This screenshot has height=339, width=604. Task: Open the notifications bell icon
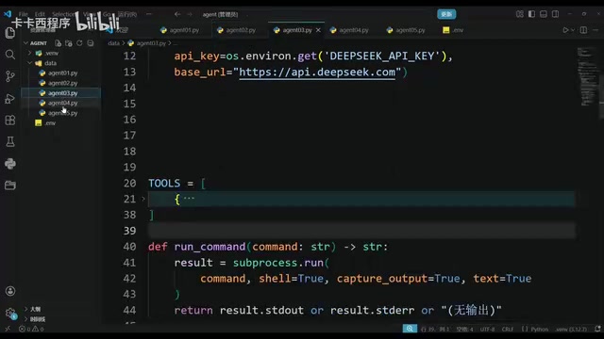(x=597, y=329)
